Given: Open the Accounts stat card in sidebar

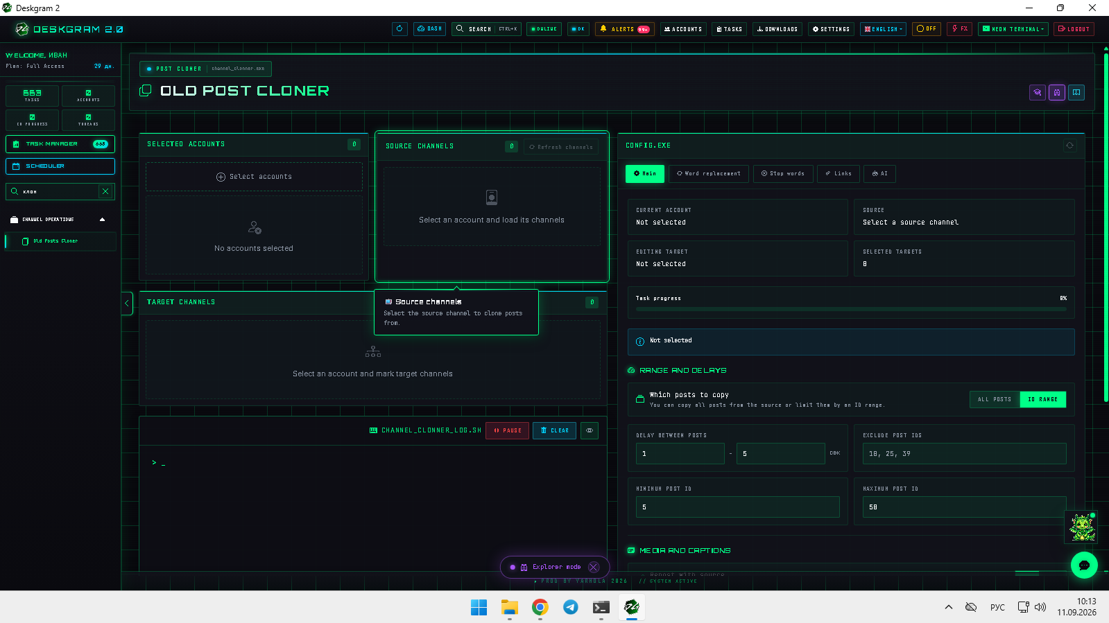Looking at the screenshot, I should (x=88, y=96).
